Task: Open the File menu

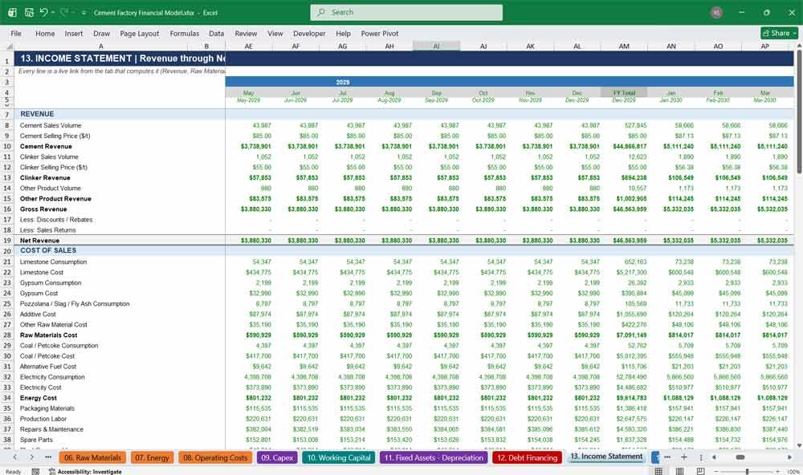Action: point(16,33)
